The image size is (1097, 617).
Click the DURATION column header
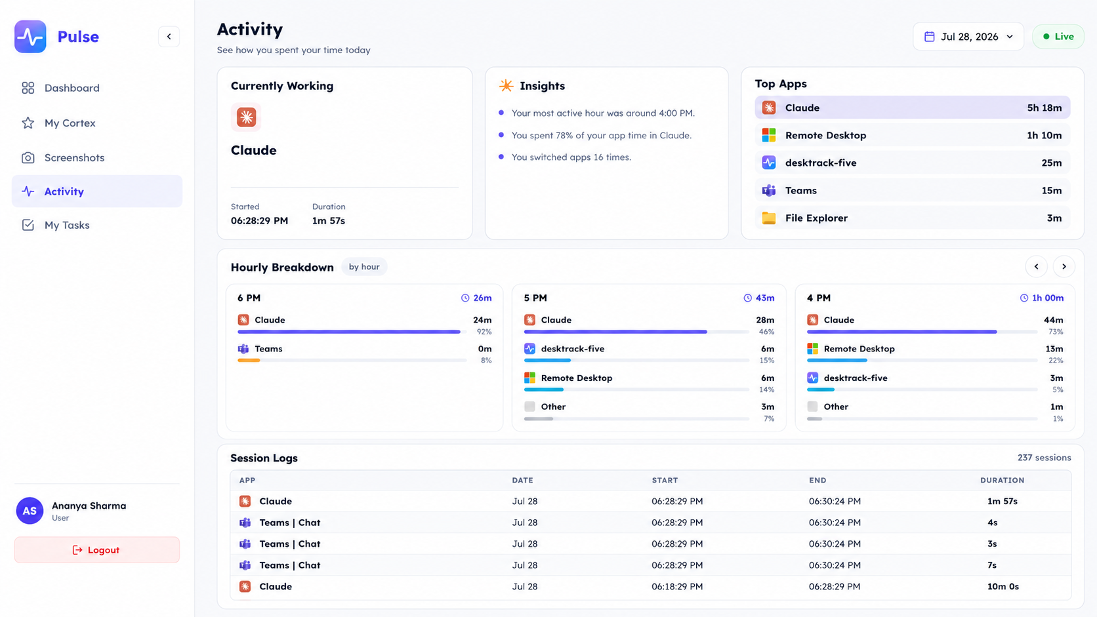[x=1002, y=481]
